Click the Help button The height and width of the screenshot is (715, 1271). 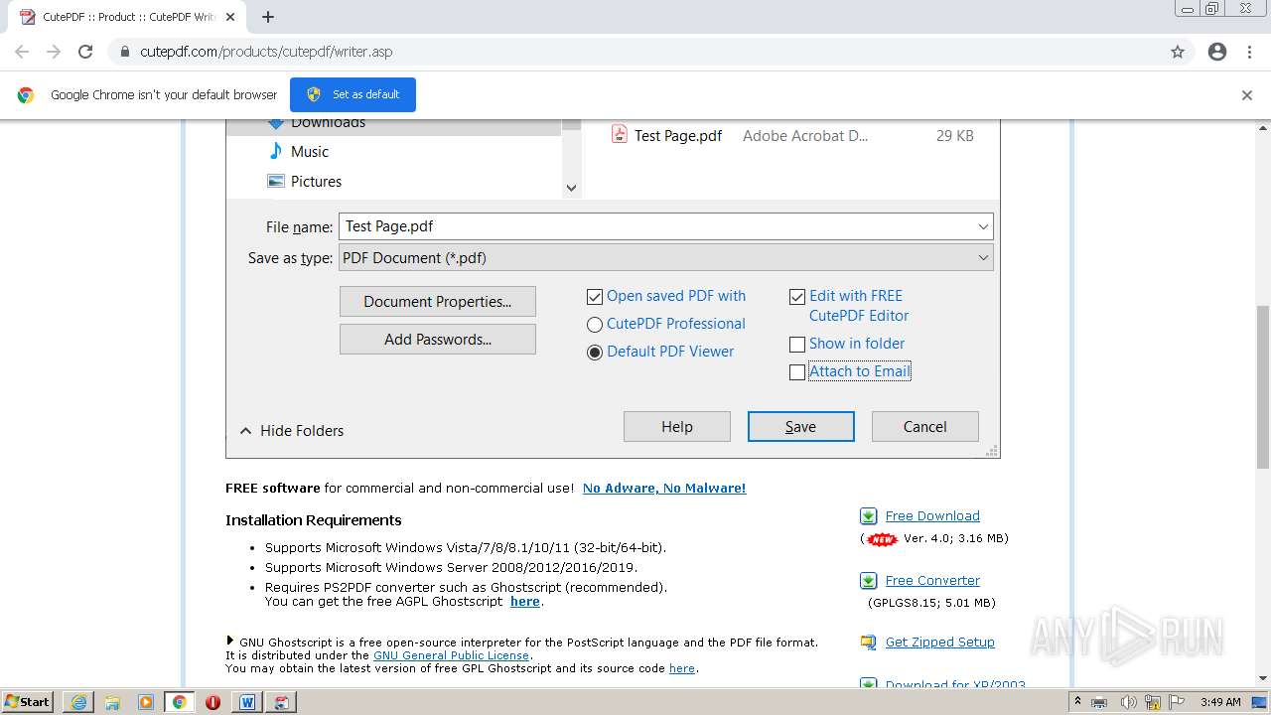pos(677,427)
